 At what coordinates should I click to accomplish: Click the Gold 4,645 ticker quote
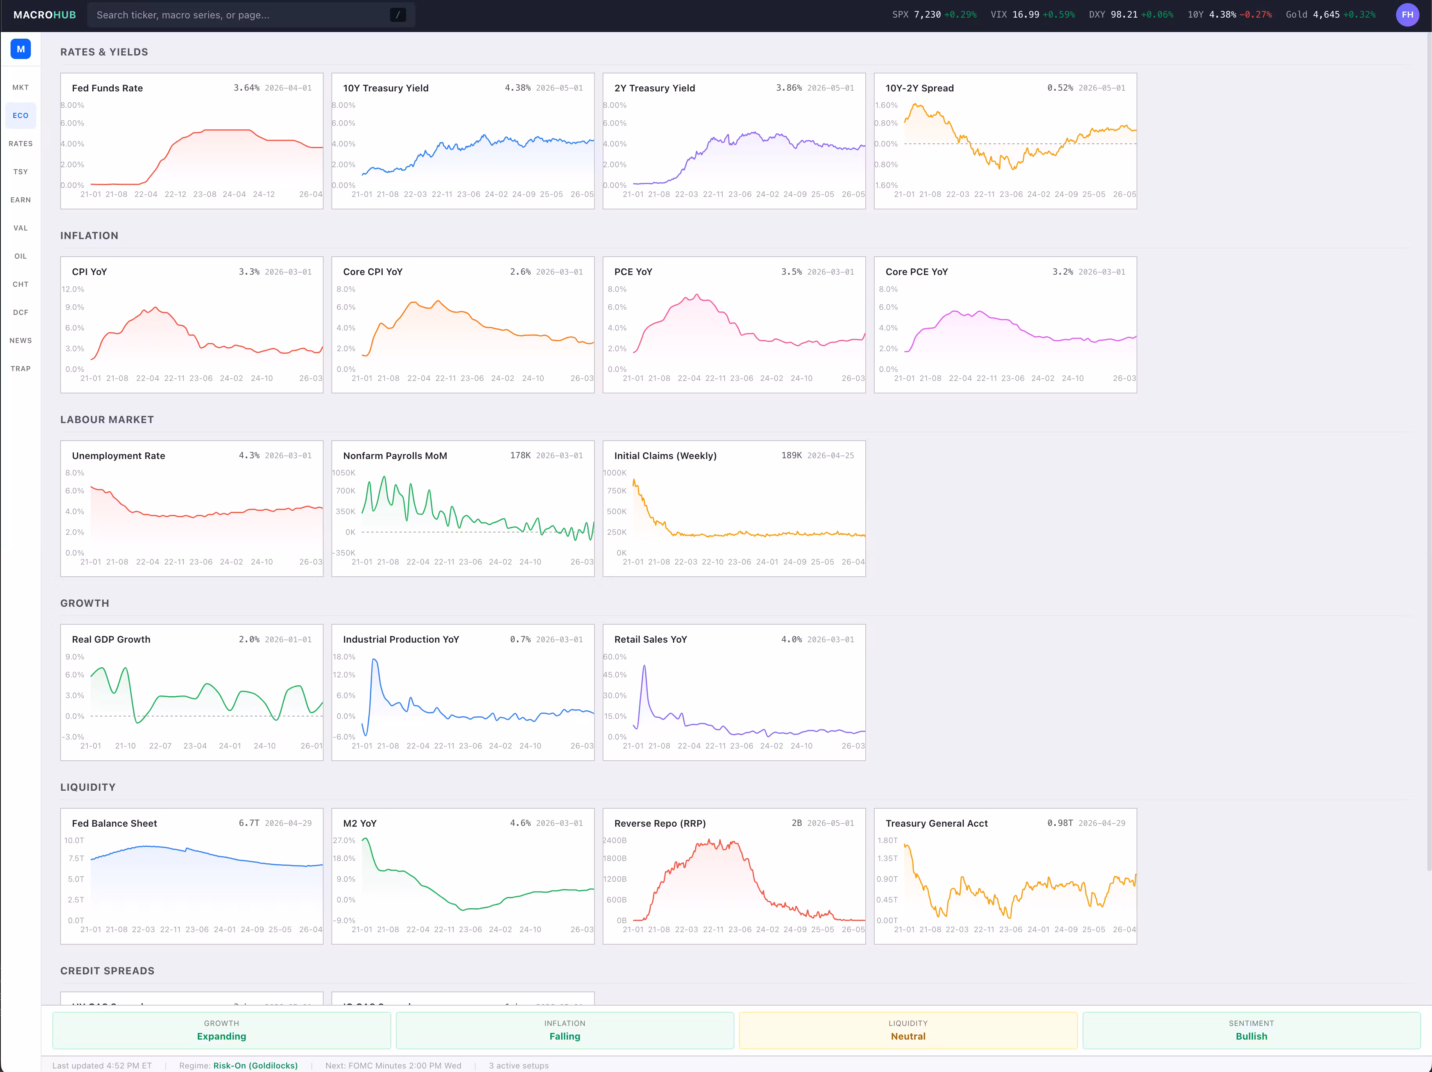point(1330,15)
